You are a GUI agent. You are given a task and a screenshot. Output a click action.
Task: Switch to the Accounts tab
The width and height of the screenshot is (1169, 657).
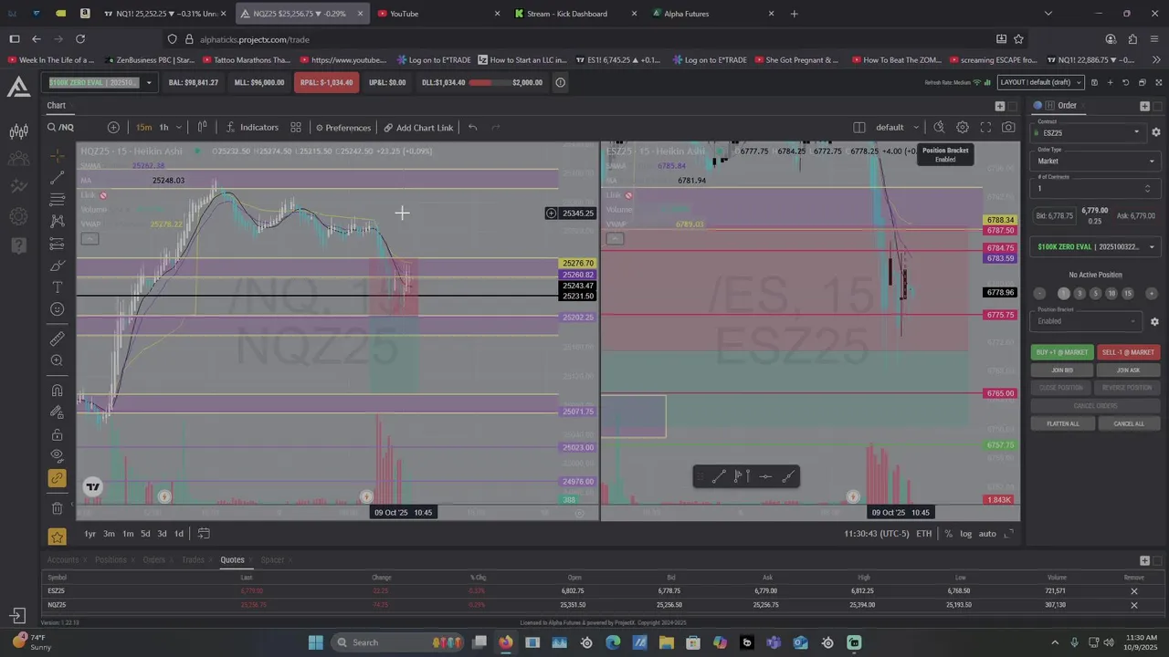pos(63,559)
